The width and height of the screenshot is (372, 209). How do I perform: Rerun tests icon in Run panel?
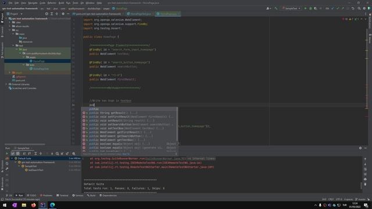coord(7,153)
